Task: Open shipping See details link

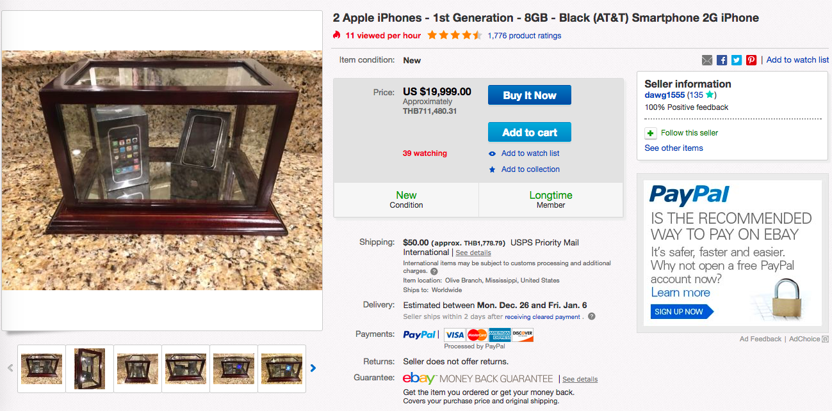Action: tap(473, 252)
